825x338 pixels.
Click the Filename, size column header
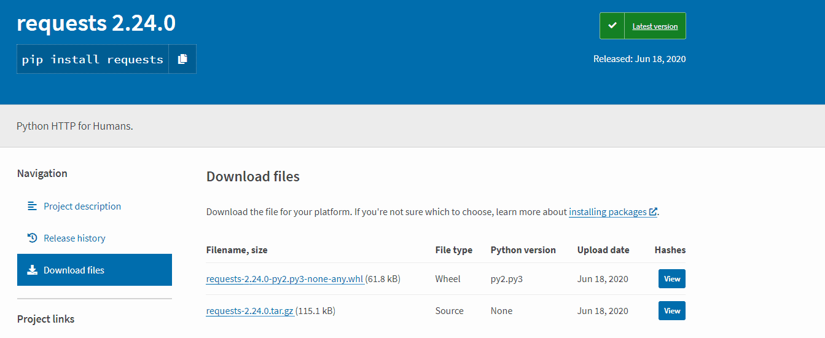237,250
